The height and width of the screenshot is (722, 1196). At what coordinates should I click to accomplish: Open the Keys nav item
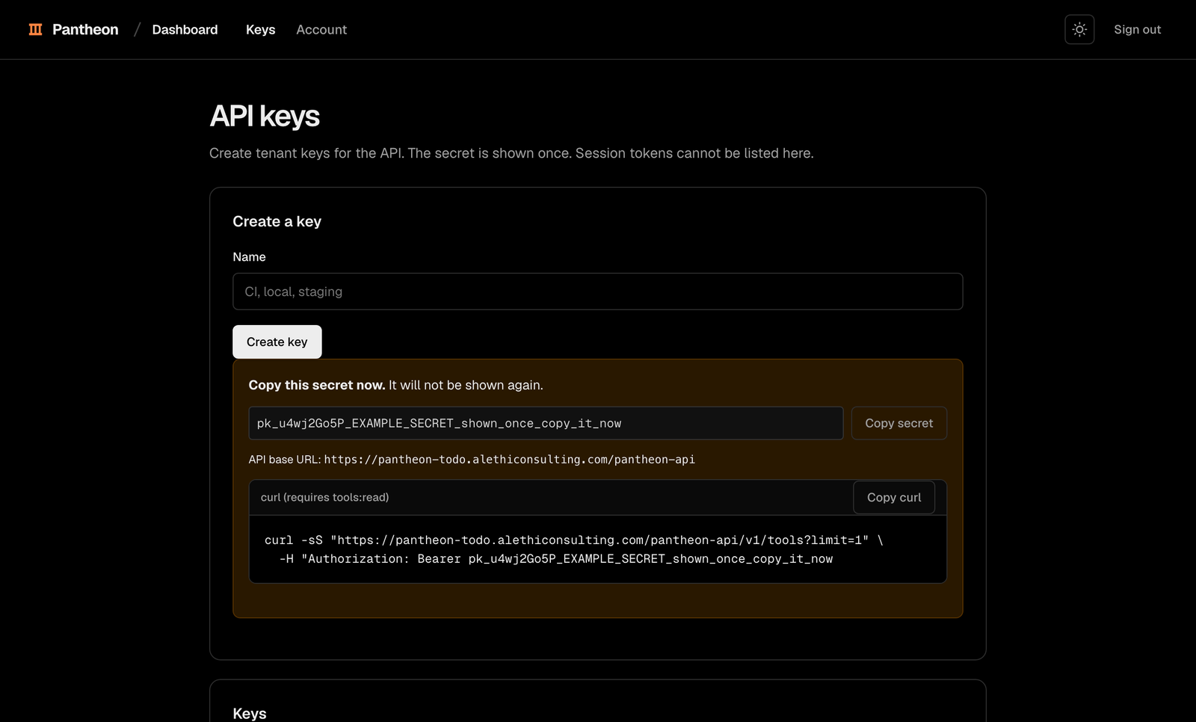click(260, 29)
